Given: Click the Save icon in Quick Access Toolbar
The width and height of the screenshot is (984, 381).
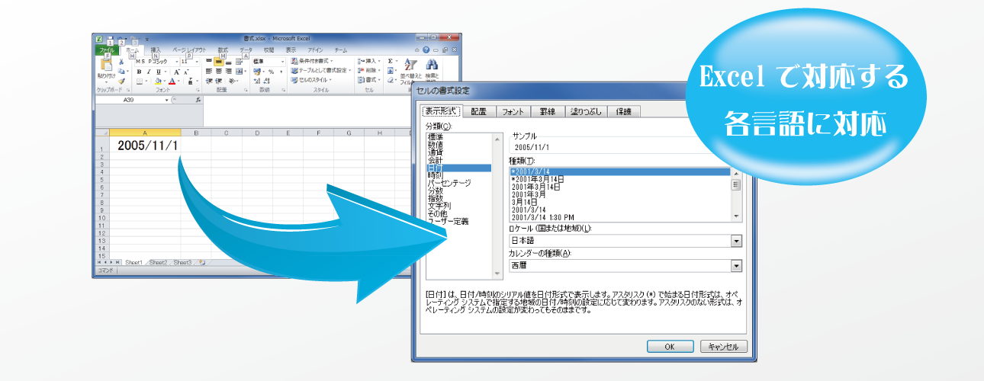Looking at the screenshot, I should [110, 38].
